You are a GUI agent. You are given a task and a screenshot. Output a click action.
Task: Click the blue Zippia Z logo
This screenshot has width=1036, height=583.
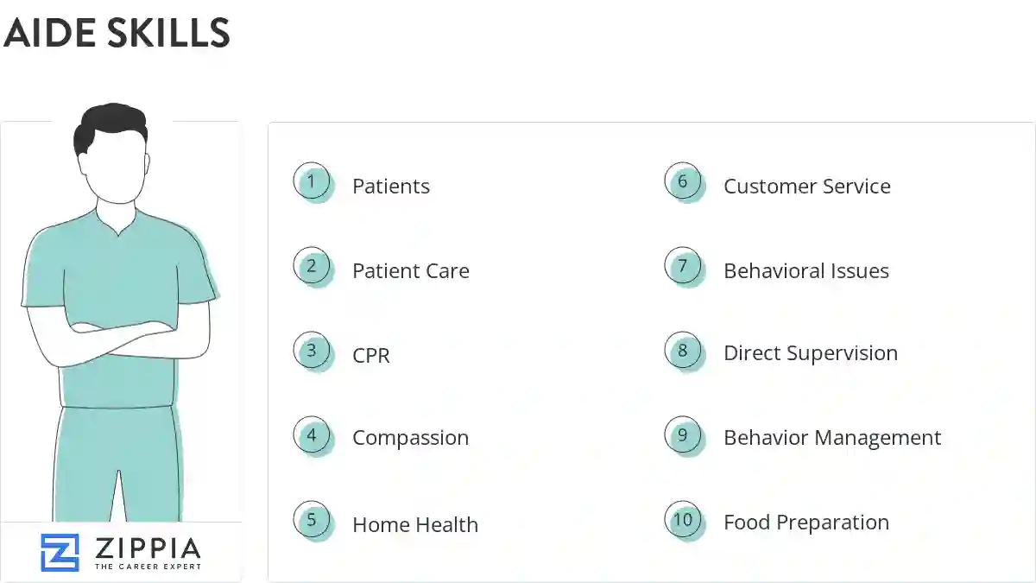[60, 552]
